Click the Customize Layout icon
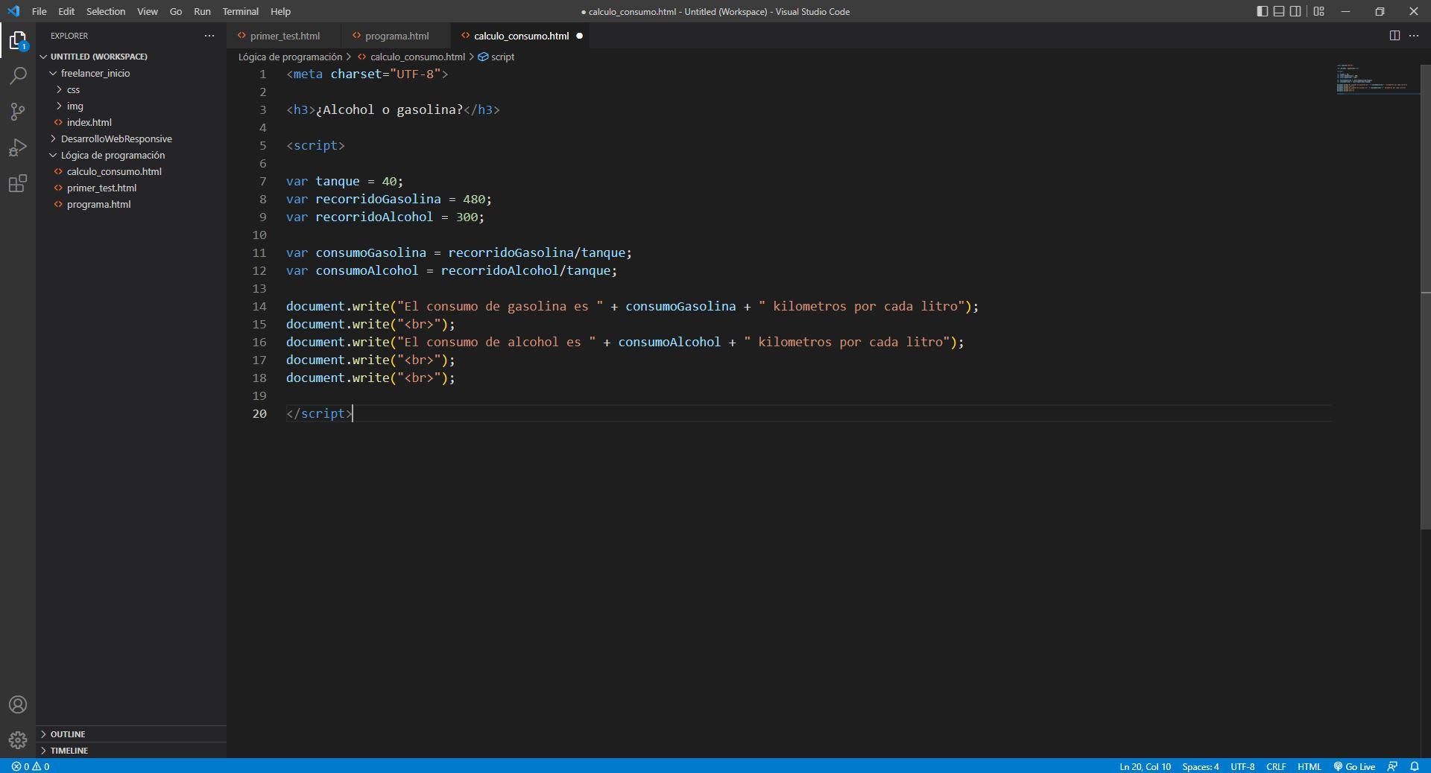The image size is (1431, 773). click(x=1319, y=11)
